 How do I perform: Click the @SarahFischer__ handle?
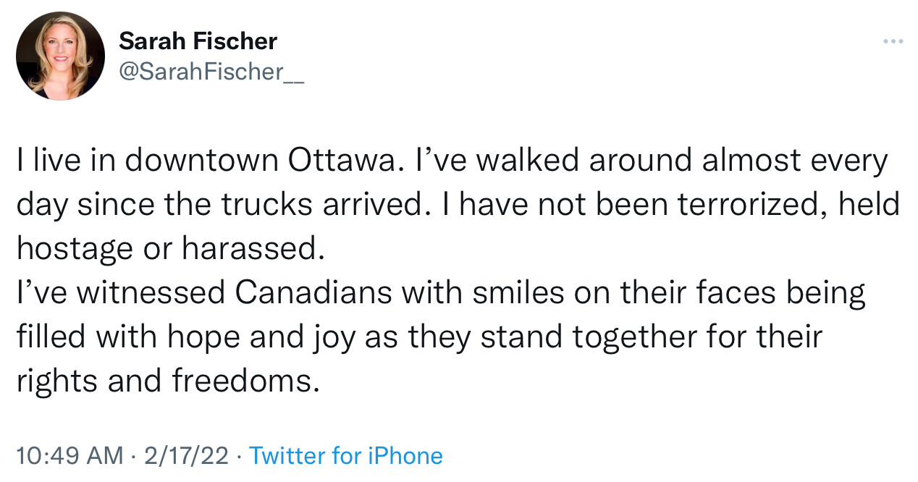tap(211, 72)
